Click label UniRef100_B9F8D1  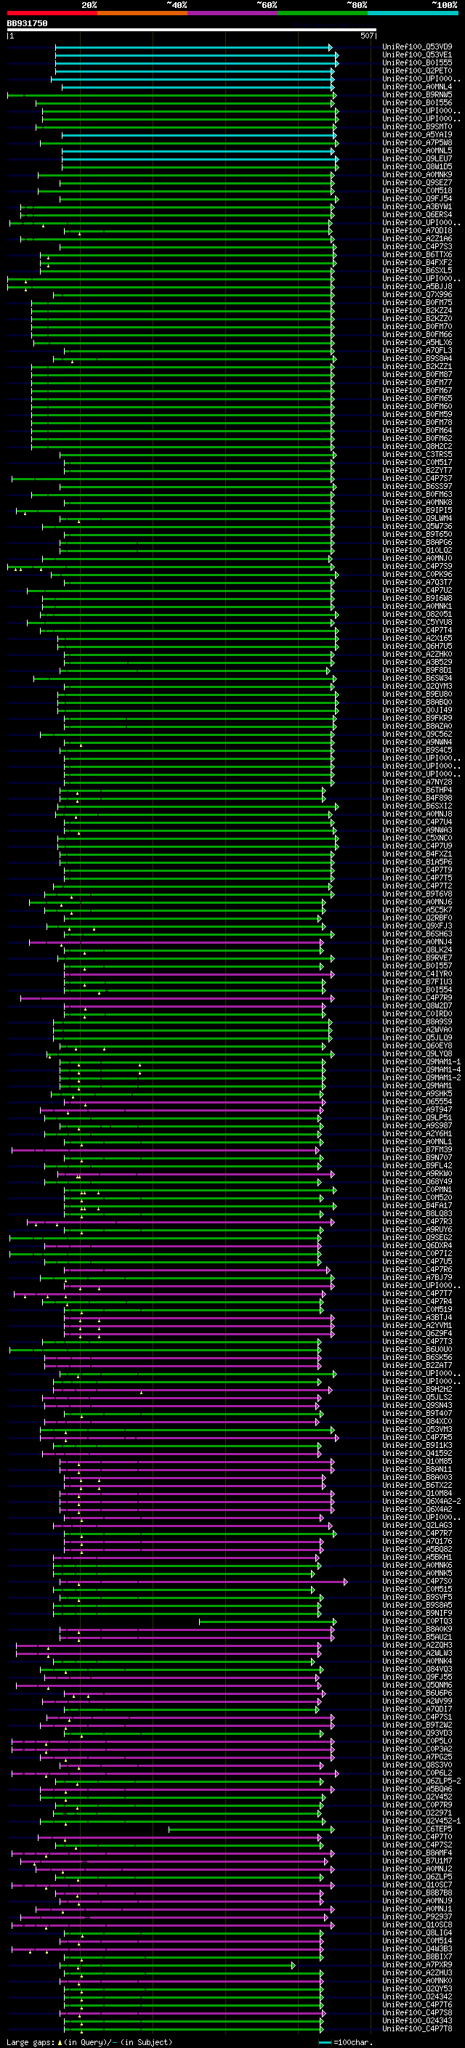[x=417, y=671]
